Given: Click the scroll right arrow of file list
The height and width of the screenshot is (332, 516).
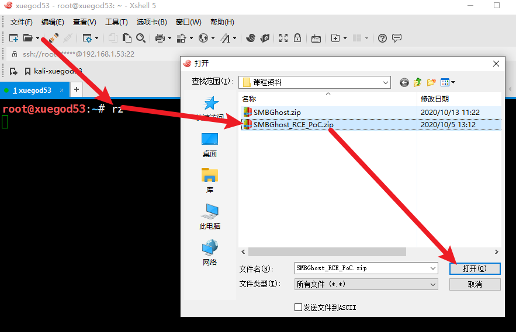Looking at the screenshot, I should click(x=497, y=252).
